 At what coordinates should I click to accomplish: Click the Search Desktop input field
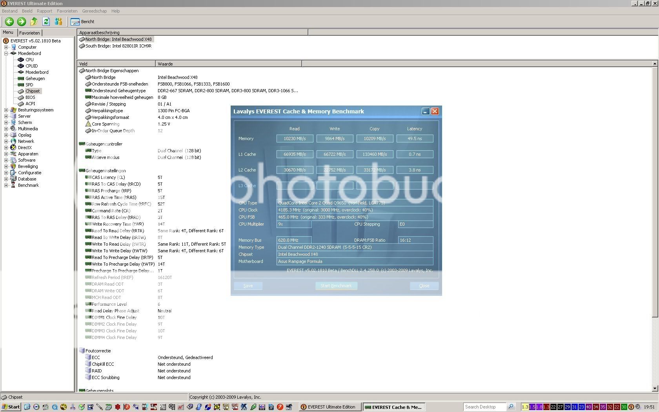point(485,407)
